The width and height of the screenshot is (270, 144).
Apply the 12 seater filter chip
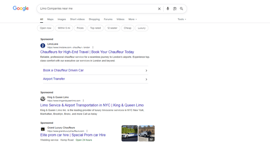pyautogui.click(x=112, y=28)
